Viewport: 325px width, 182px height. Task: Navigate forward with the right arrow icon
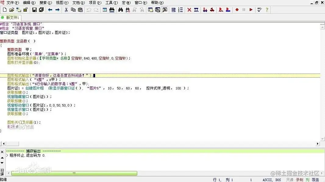pyautogui.click(x=57, y=10)
